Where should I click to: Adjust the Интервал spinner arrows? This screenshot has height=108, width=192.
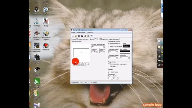pos(129,57)
